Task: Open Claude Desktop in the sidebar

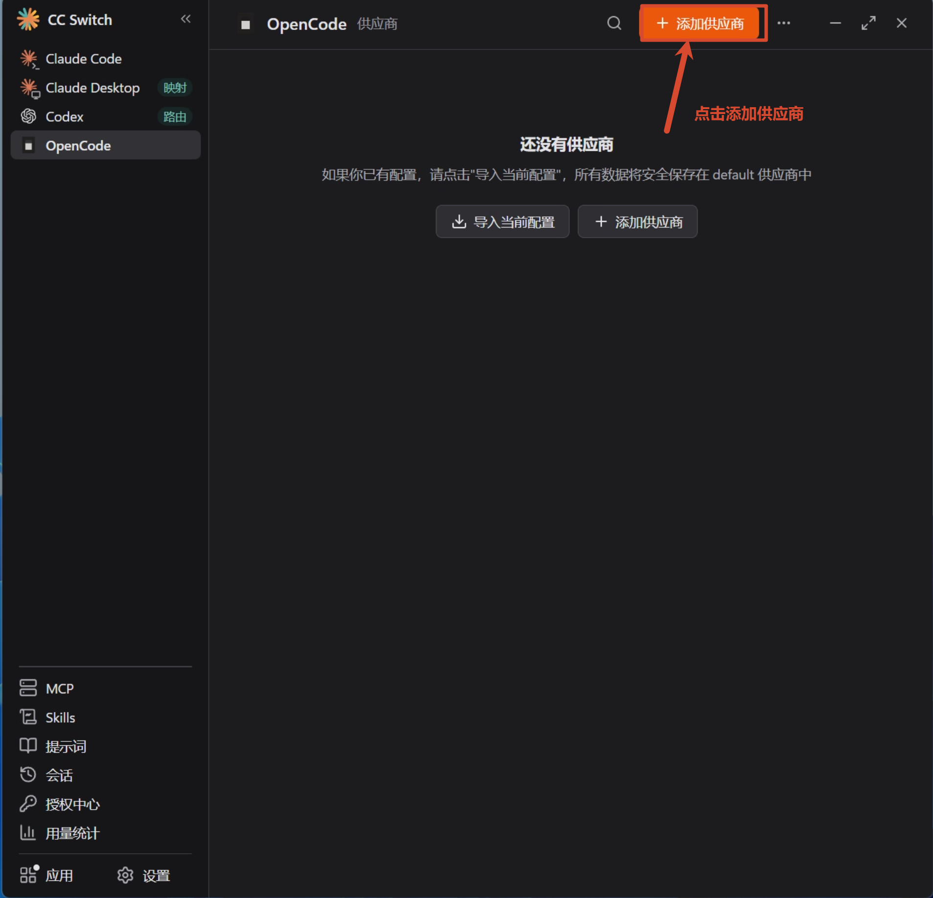Action: (x=105, y=88)
